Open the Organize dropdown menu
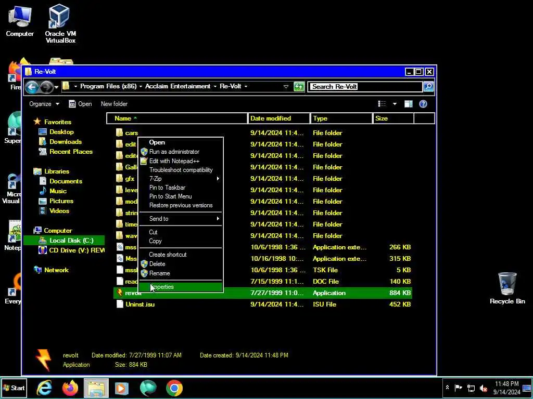The width and height of the screenshot is (533, 399). click(44, 104)
